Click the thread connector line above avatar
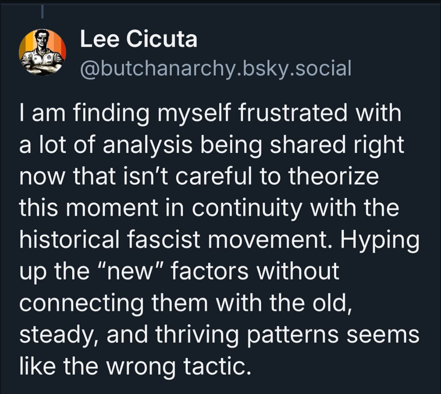441x394 pixels. 43,11
